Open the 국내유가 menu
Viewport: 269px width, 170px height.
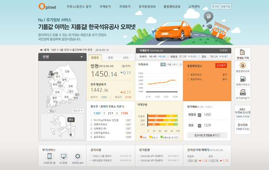(x=125, y=7)
